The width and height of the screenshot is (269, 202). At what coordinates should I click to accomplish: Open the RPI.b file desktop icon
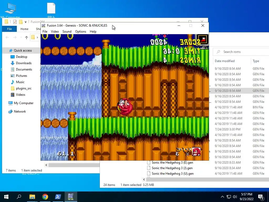(x=51, y=10)
